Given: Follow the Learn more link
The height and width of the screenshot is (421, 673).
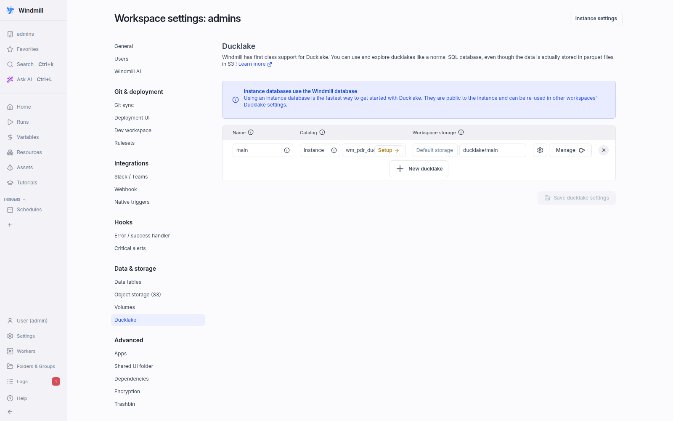Looking at the screenshot, I should pos(255,64).
